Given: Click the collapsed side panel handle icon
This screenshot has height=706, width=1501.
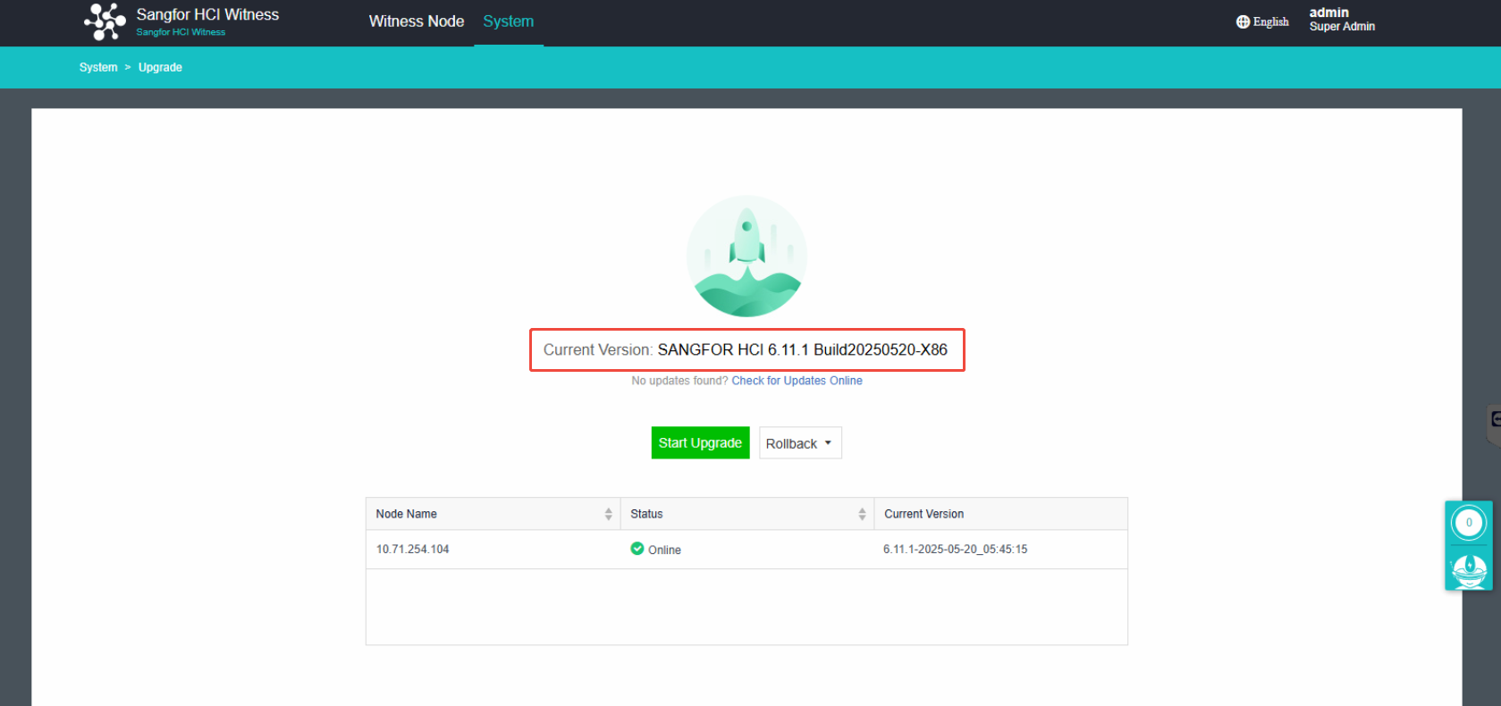Looking at the screenshot, I should tap(1495, 420).
